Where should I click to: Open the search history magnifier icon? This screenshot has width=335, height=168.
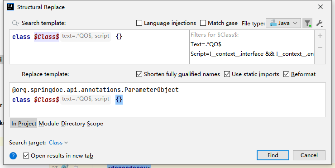tap(15, 23)
